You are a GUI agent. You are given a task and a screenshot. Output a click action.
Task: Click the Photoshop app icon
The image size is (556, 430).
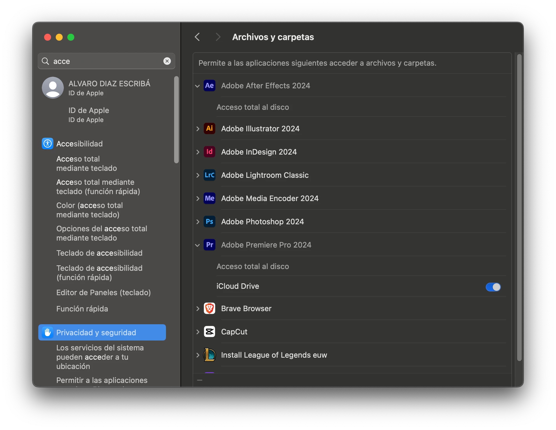tap(209, 222)
